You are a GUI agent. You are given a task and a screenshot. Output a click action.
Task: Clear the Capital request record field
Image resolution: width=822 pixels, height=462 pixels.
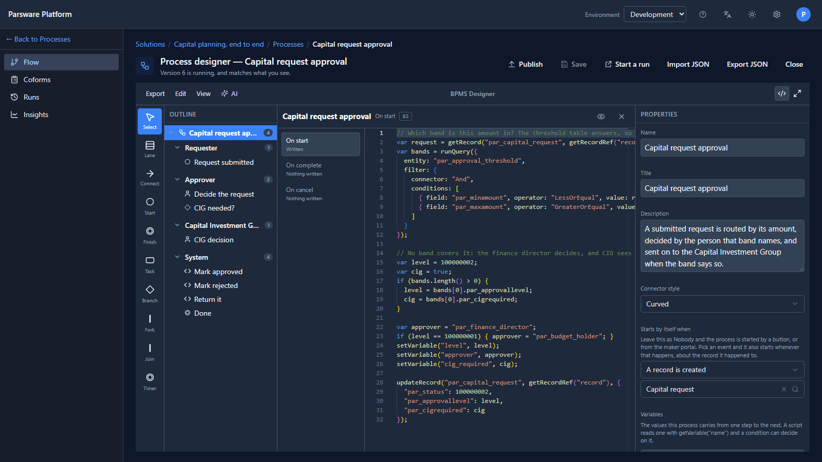click(784, 389)
